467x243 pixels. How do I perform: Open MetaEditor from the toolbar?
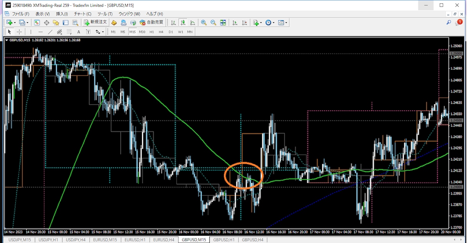pyautogui.click(x=114, y=23)
